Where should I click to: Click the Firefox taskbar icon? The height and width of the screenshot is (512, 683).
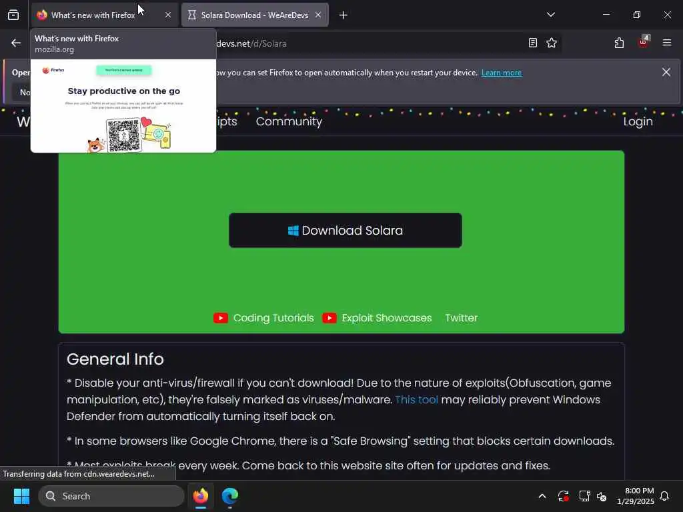pos(201,496)
